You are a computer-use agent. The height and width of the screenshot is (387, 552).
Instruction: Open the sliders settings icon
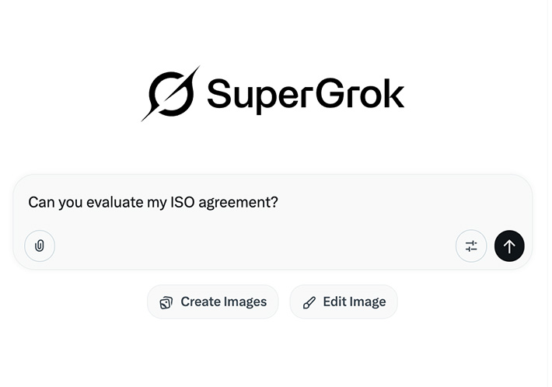(471, 246)
